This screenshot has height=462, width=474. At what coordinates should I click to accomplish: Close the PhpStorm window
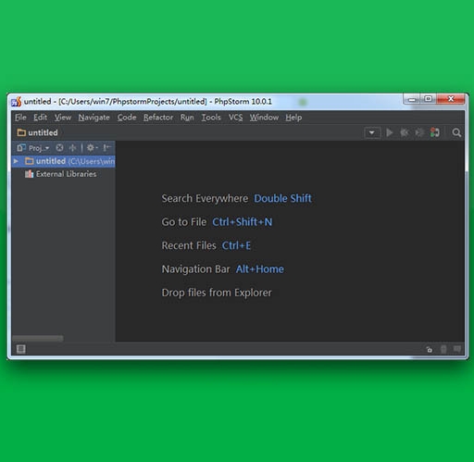tap(451, 99)
